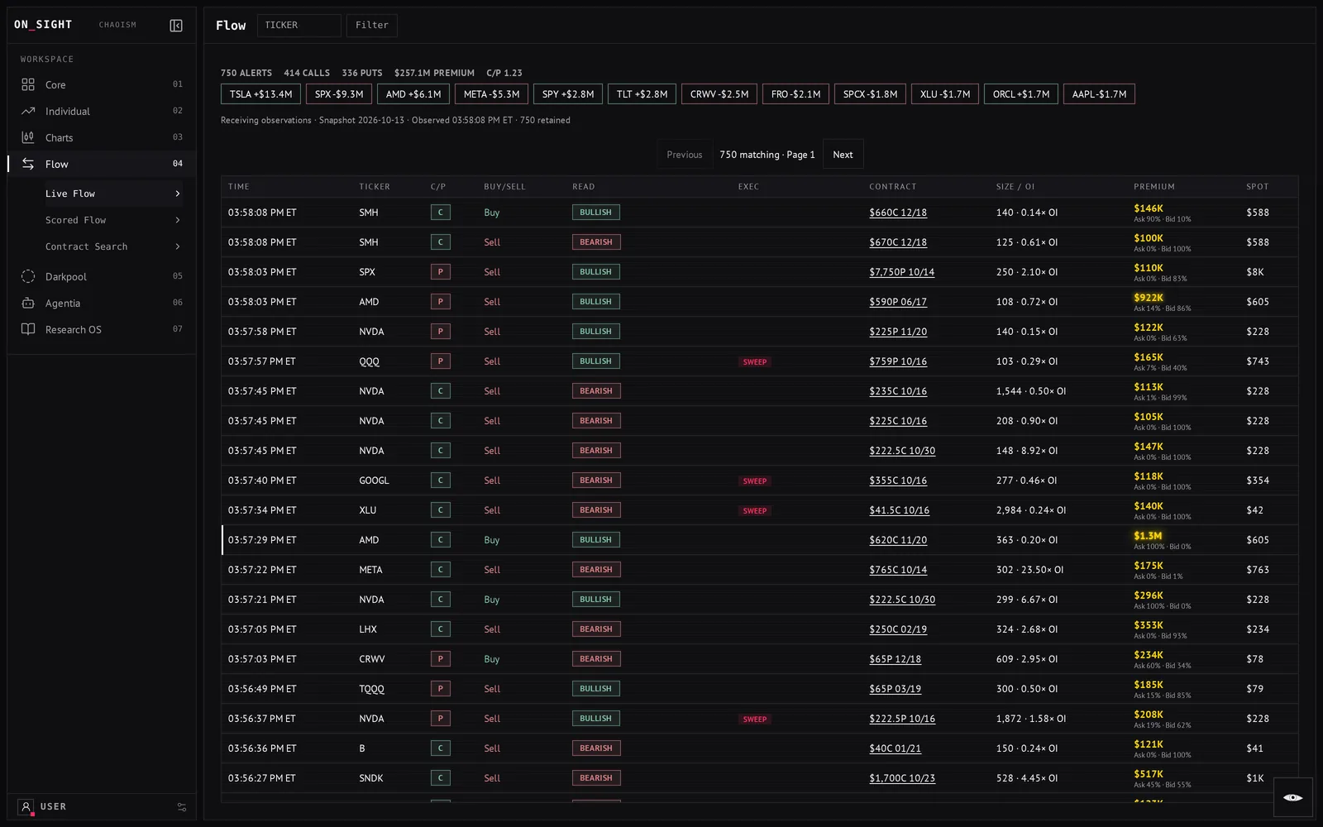Click the SWEEP tag in the GOOGL row
This screenshot has height=827, width=1323.
[x=755, y=481]
